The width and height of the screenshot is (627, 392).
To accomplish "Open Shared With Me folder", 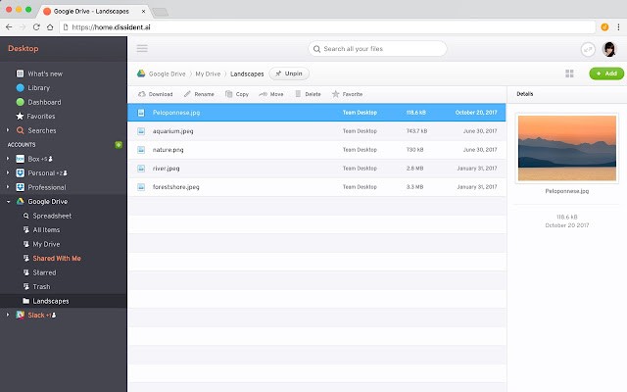I will (x=57, y=258).
